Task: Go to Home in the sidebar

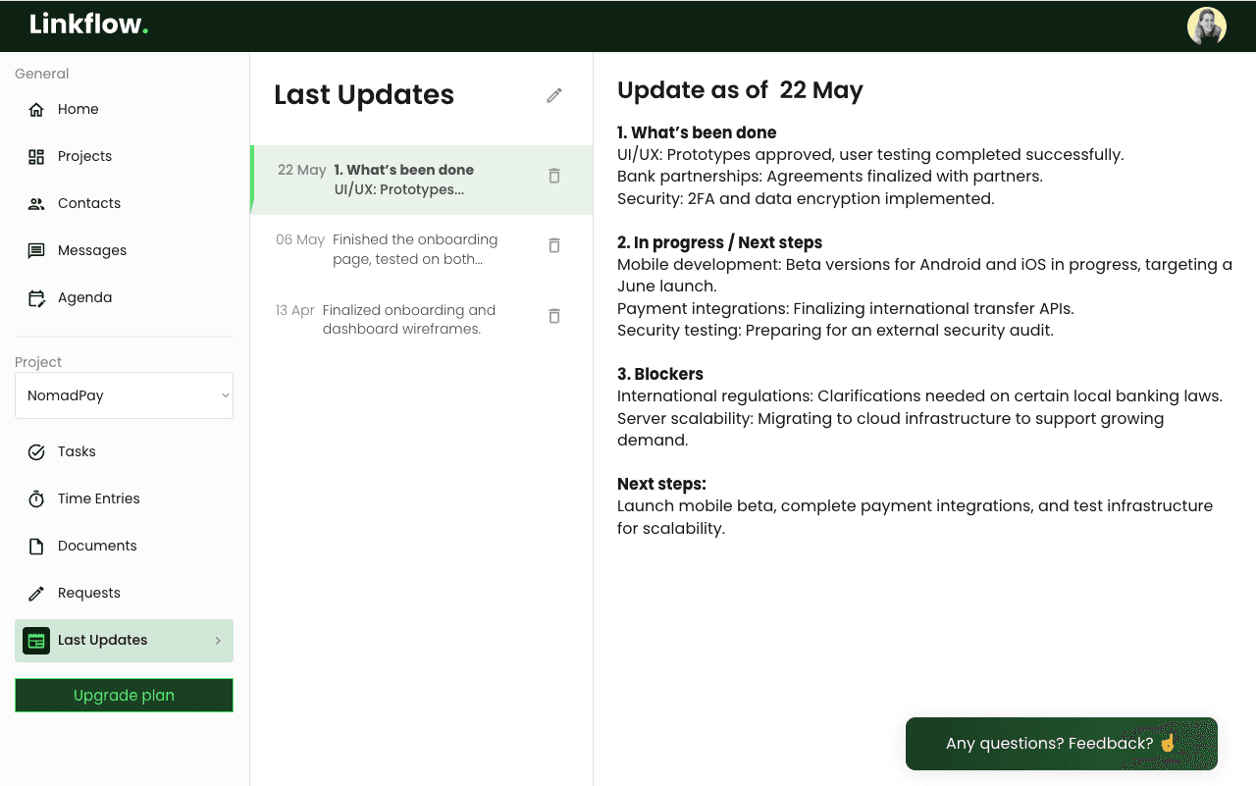Action: tap(124, 109)
